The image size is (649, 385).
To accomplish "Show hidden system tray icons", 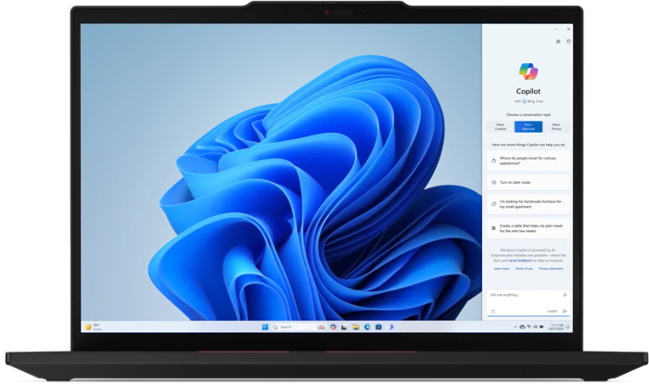I will point(515,327).
